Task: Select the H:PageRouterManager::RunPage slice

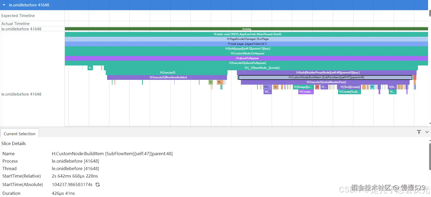Action: [246, 39]
